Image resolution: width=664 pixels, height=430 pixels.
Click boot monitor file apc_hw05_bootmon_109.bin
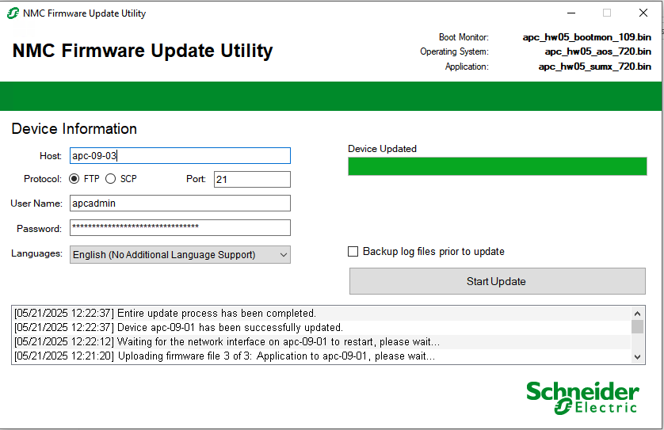pos(586,37)
